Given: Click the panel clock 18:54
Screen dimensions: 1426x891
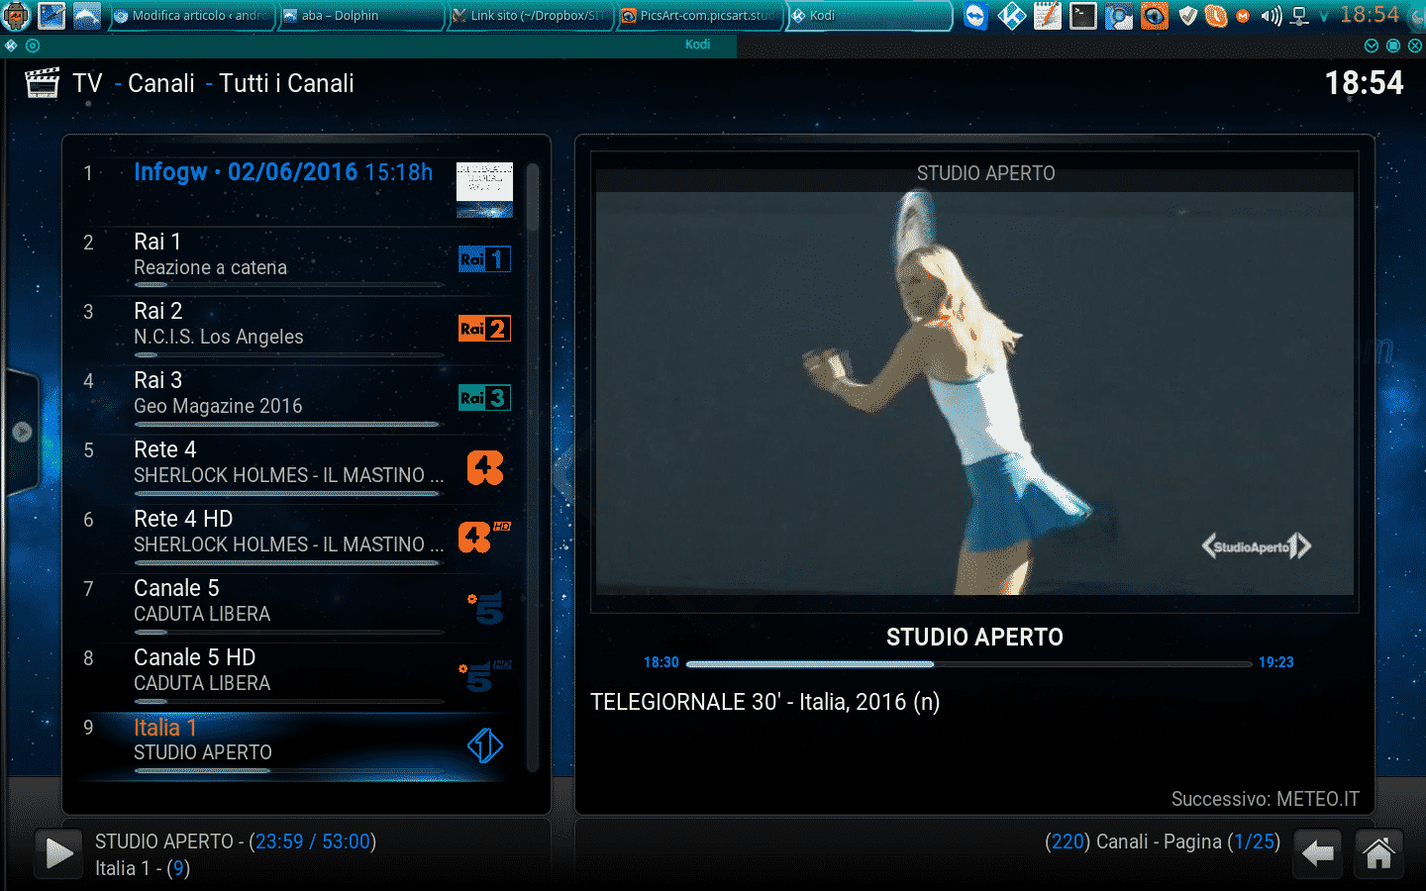Looking at the screenshot, I should click(x=1370, y=15).
